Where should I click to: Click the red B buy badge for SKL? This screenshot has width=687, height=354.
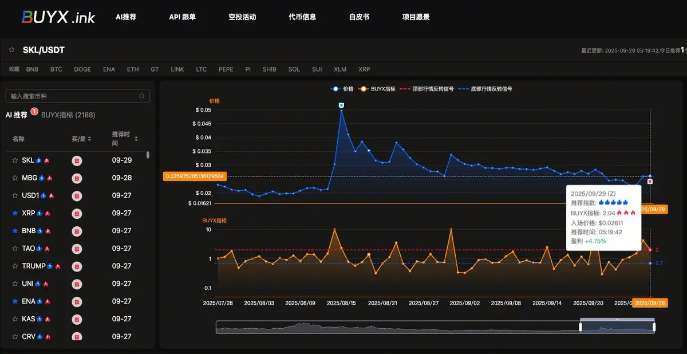[x=77, y=161]
